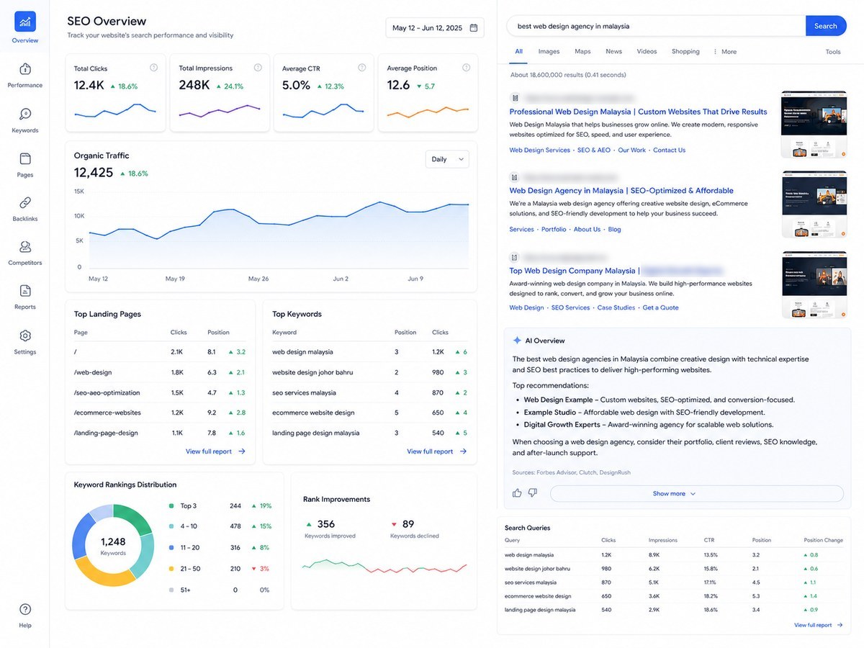Click the Organic Traffic 12,425 value
The height and width of the screenshot is (648, 864).
[94, 173]
